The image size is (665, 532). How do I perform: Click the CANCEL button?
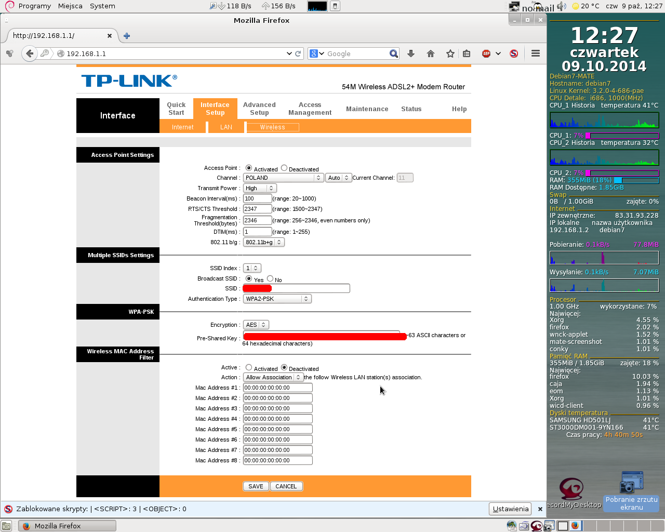tap(286, 486)
